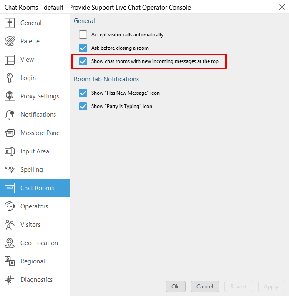Disable Show "Party is Typing" icon option
The width and height of the screenshot is (289, 296).
[83, 106]
